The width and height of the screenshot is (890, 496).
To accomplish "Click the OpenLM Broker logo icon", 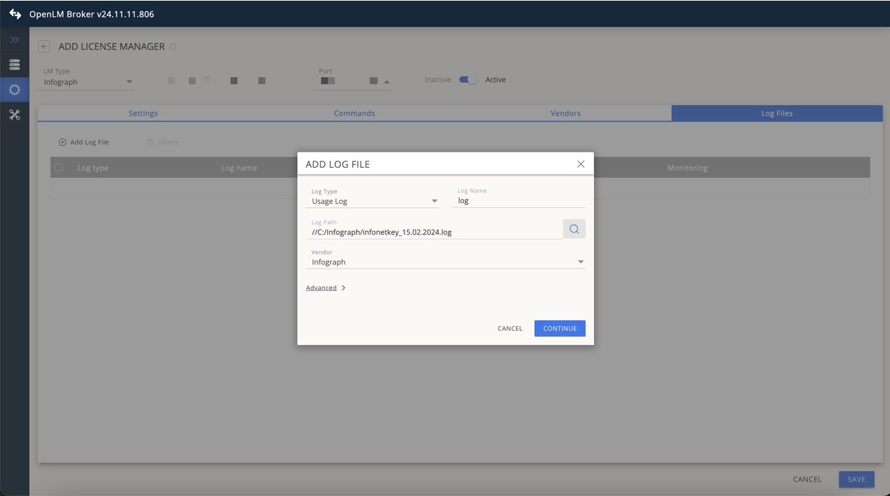I will click(x=15, y=14).
